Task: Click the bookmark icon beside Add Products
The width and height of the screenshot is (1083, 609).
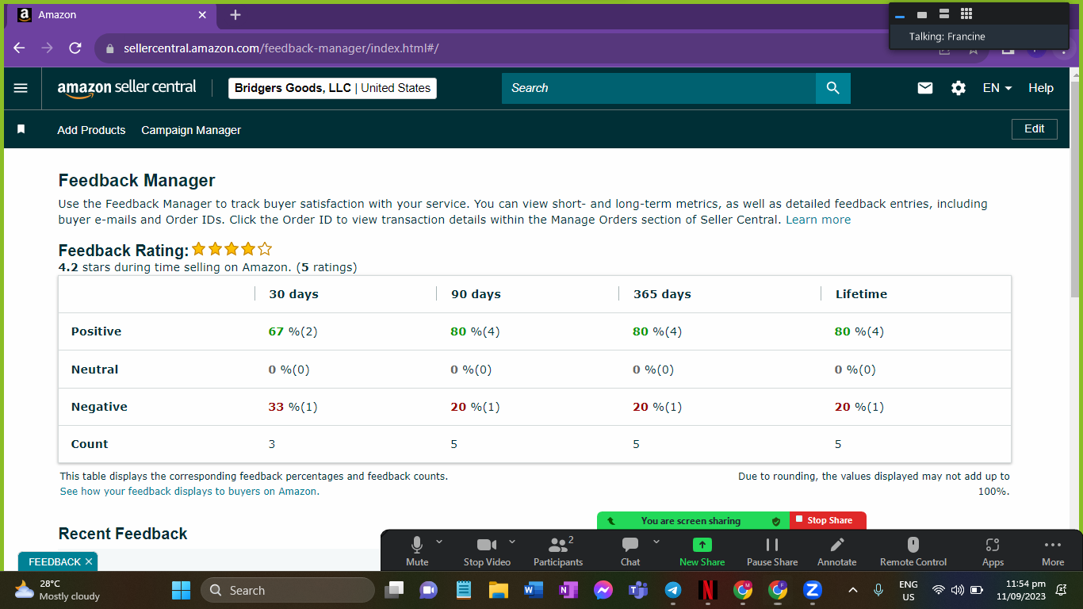Action: [21, 129]
